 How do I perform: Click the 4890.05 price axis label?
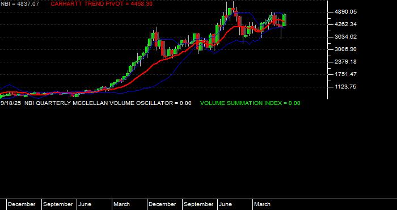coord(345,12)
